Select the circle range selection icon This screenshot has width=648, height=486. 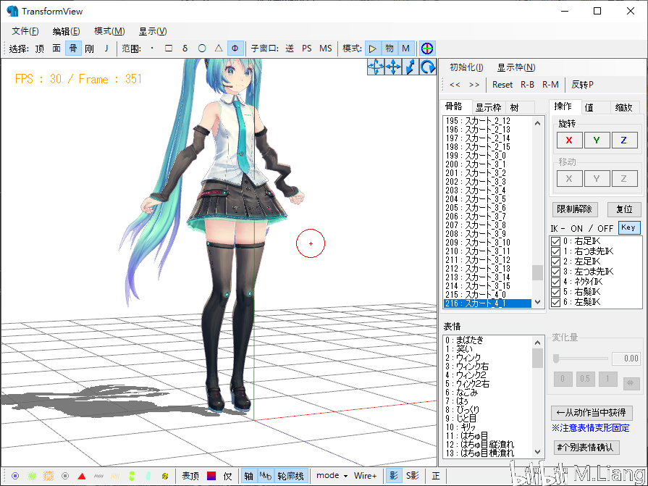(x=202, y=49)
